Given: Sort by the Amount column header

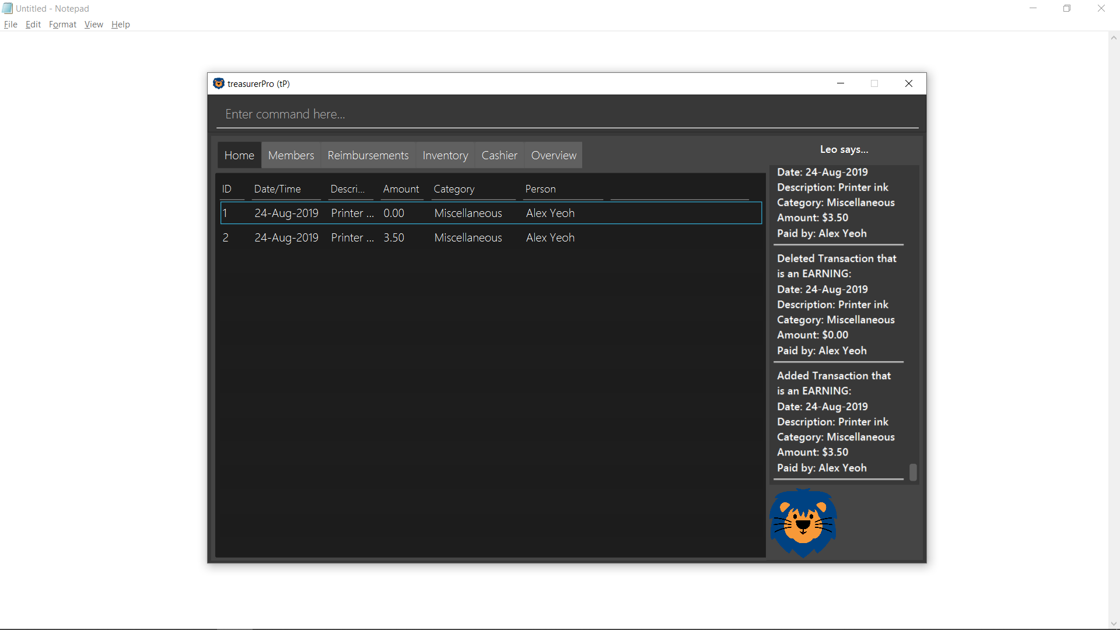Looking at the screenshot, I should point(401,189).
